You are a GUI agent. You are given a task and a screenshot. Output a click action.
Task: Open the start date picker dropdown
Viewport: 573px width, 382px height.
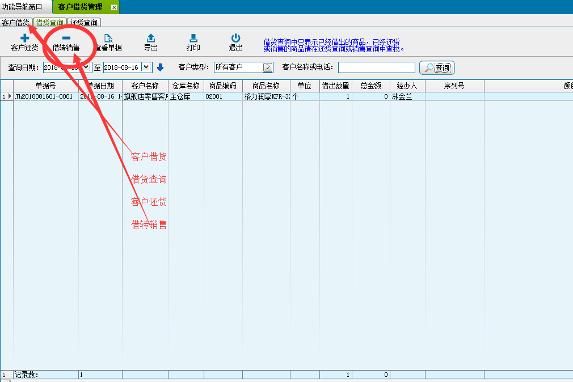point(86,67)
